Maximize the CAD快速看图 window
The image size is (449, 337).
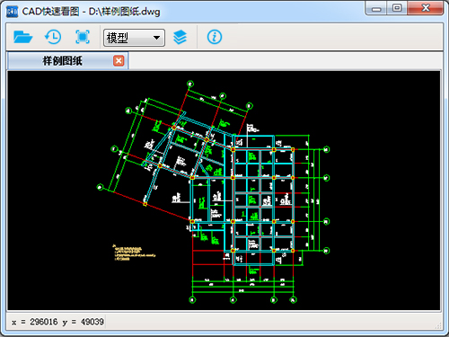(x=397, y=8)
